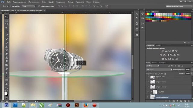The width and height of the screenshot is (193, 108).
Task: Open the Непрозрачность opacity arrow
Action: tap(192, 70)
